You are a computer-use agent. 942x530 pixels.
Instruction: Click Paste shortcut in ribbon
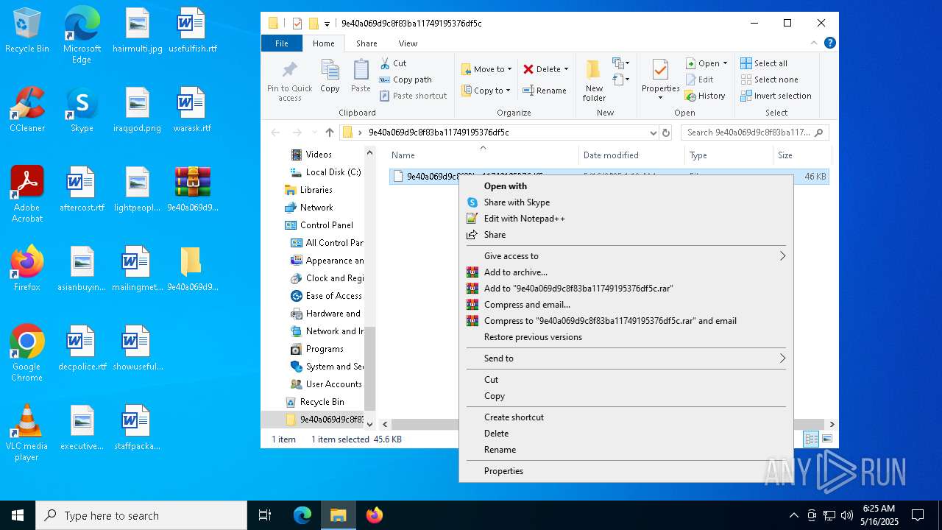[x=414, y=96]
